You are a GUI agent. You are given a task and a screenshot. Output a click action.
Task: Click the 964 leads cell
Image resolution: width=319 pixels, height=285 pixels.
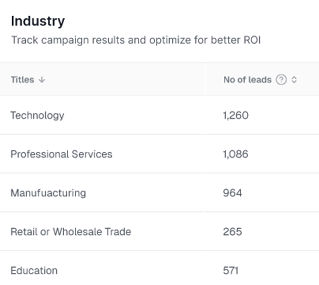[233, 193]
